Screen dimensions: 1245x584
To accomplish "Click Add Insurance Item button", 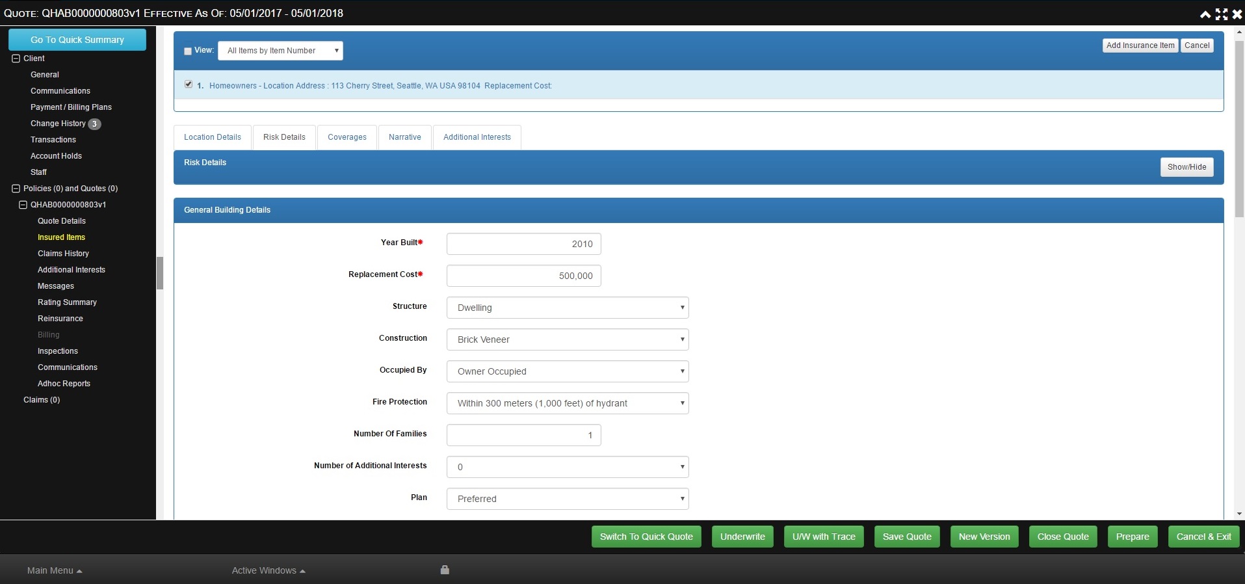I will point(1140,46).
